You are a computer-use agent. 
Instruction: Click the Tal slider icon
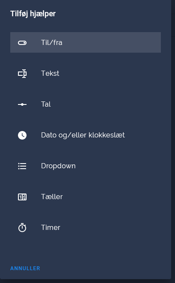pyautogui.click(x=22, y=104)
